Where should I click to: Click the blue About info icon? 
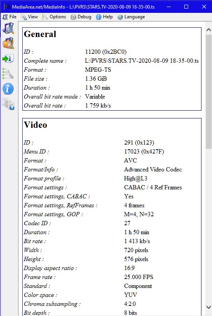point(8,89)
